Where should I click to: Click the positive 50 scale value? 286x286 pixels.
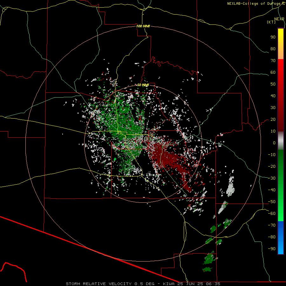point(273,84)
